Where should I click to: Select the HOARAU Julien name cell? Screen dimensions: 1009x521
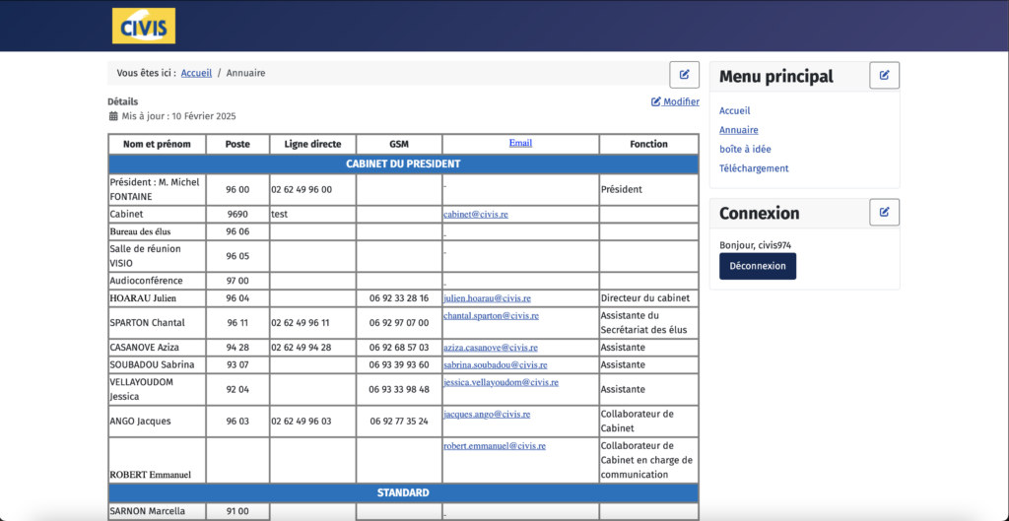coord(157,298)
